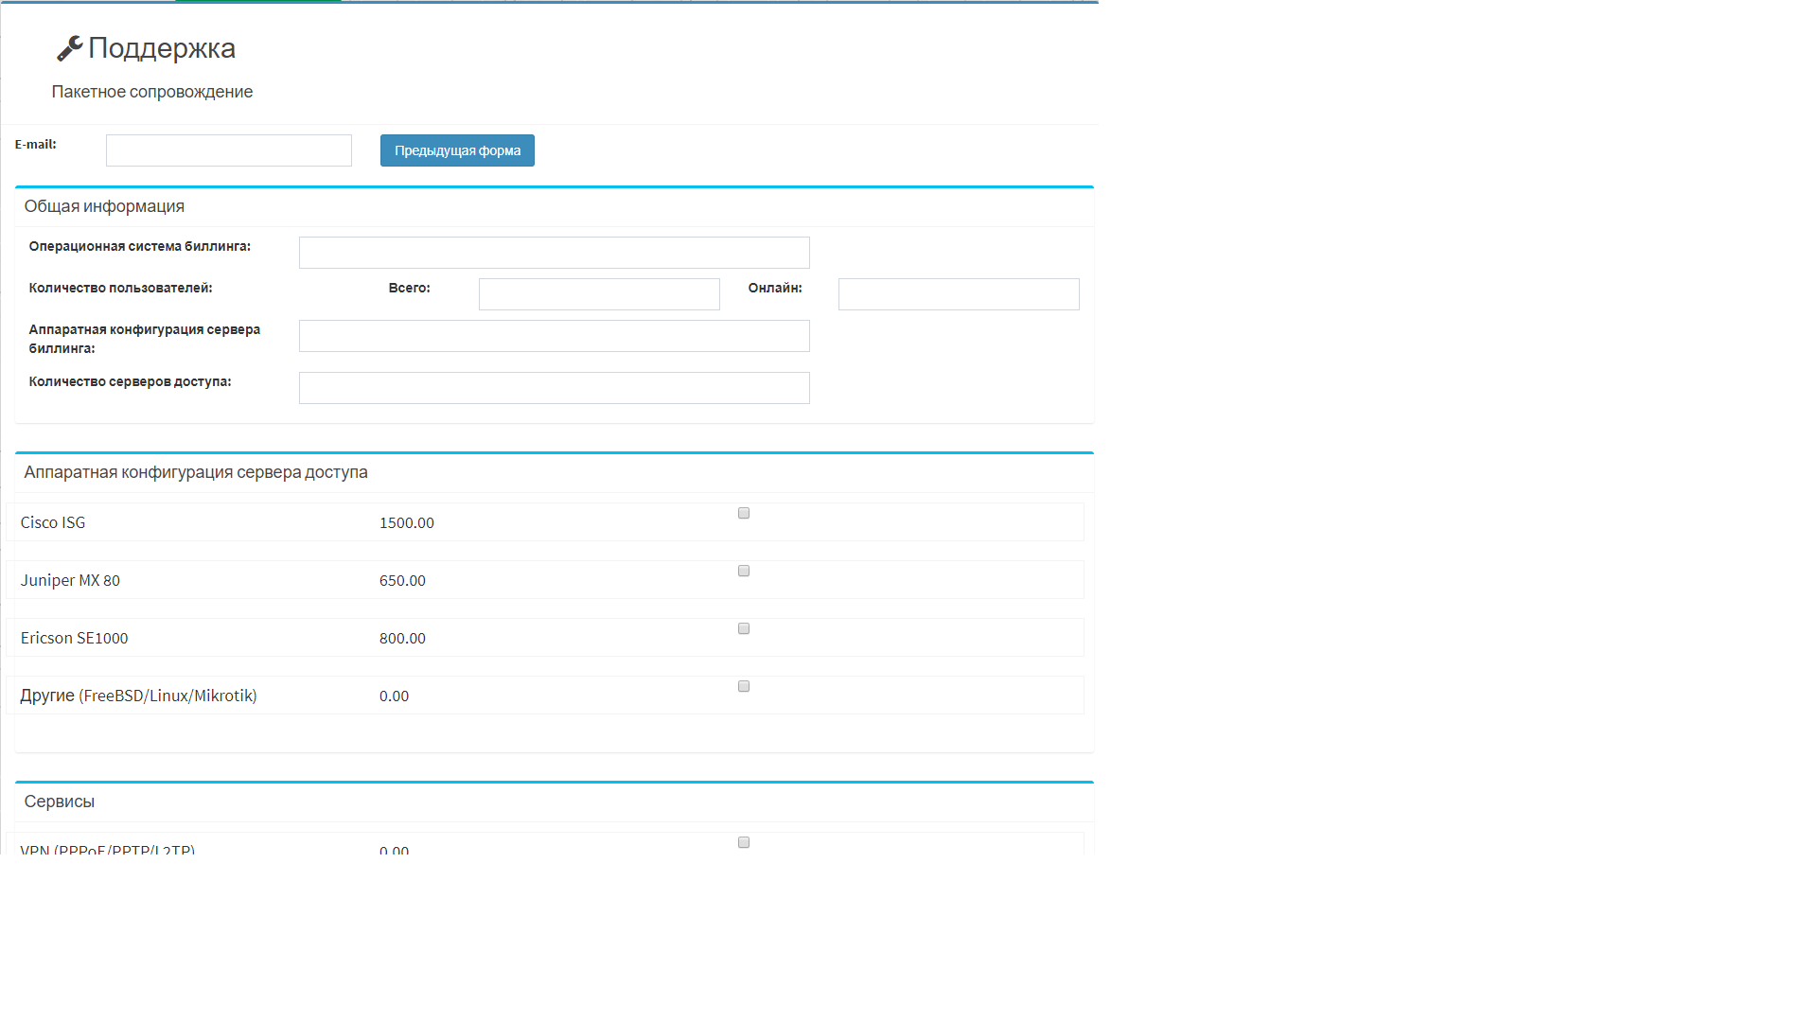The height and width of the screenshot is (1022, 1817).
Task: Tick the Cisco ISG checkbox
Action: point(744,513)
